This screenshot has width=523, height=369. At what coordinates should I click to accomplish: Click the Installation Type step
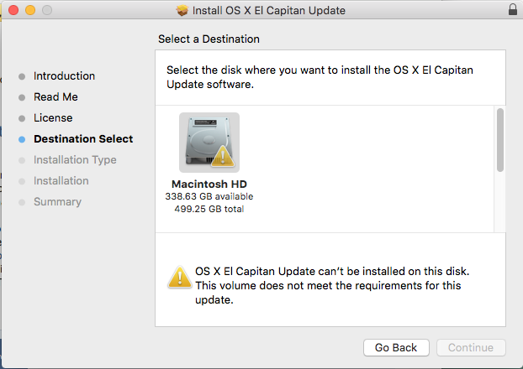click(x=75, y=160)
